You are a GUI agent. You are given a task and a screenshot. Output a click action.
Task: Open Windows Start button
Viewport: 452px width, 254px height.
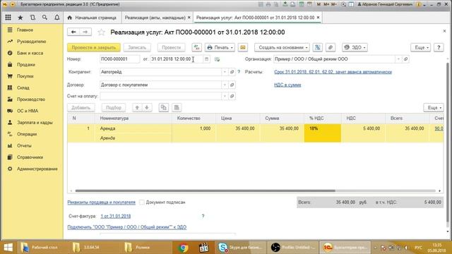pyautogui.click(x=8, y=248)
